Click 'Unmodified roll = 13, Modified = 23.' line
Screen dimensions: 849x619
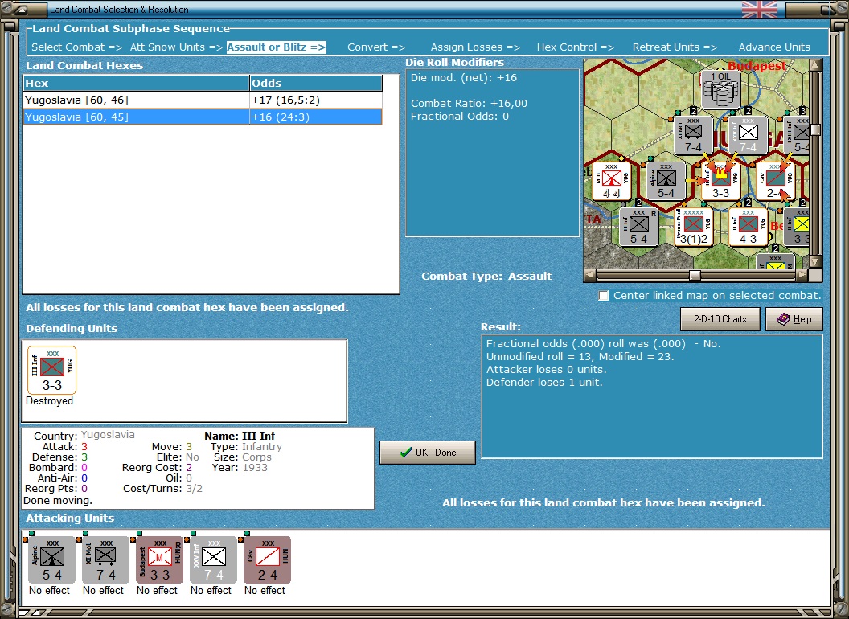tap(580, 356)
